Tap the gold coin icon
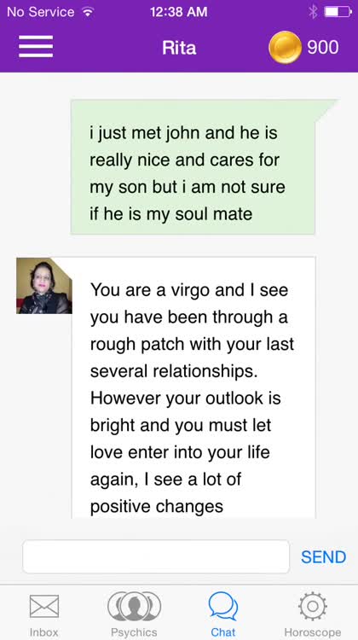This screenshot has width=358, height=640. click(285, 47)
